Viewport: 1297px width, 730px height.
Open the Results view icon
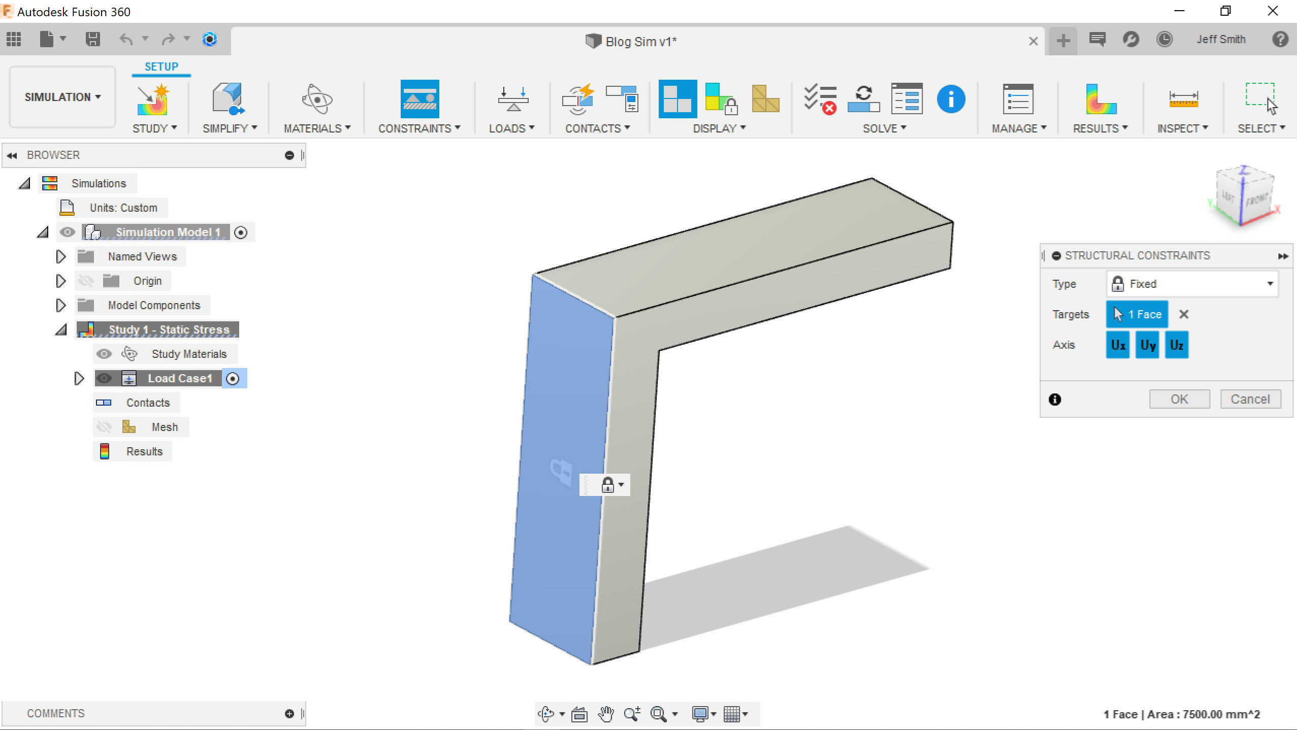coord(1100,98)
